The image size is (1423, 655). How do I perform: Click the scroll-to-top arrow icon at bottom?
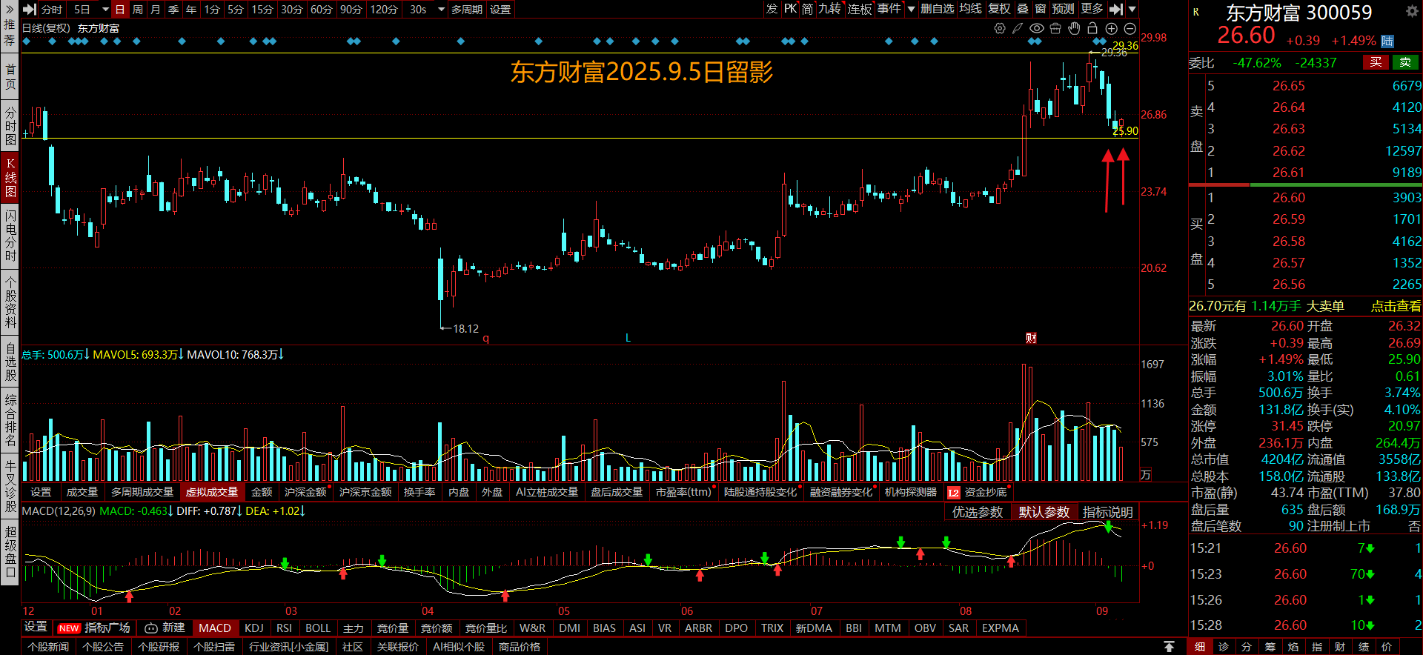tap(1169, 647)
